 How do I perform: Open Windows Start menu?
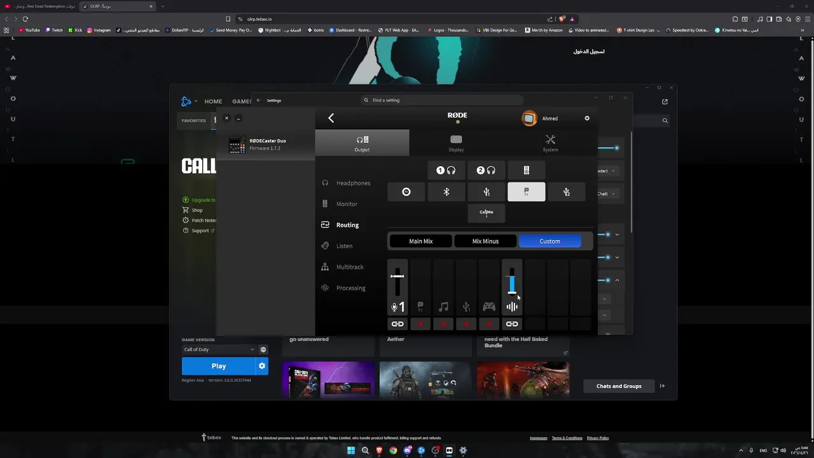tap(351, 450)
